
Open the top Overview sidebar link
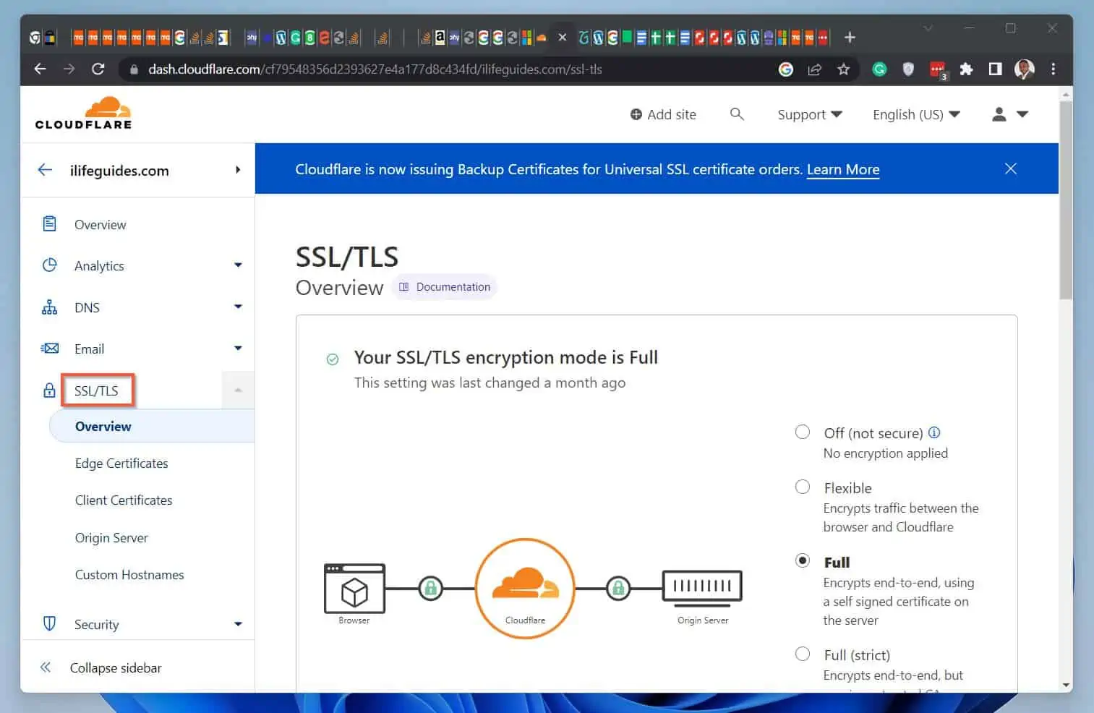[101, 225]
